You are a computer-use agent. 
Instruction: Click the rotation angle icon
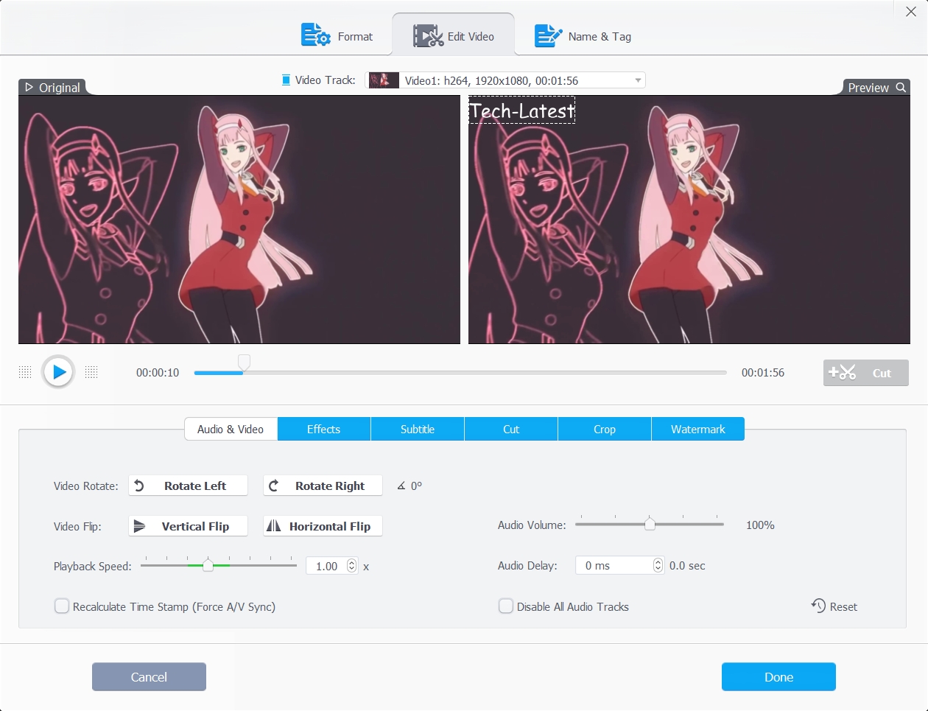[x=401, y=486]
